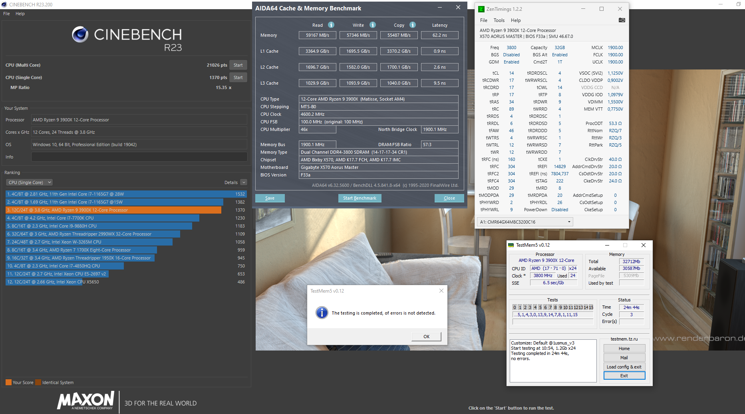Click the blue info icon in TestMem5 dialog
The image size is (745, 414).
(x=322, y=313)
